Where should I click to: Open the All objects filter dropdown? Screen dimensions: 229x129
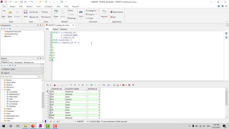pos(22,73)
